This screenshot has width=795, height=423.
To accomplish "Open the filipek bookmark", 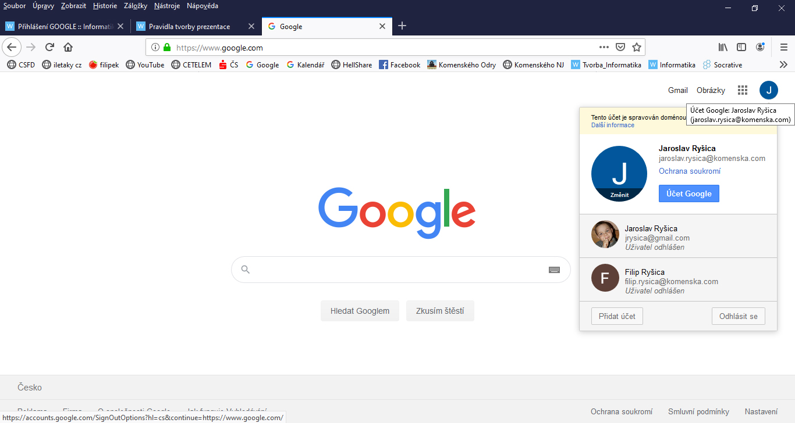I will pos(104,65).
